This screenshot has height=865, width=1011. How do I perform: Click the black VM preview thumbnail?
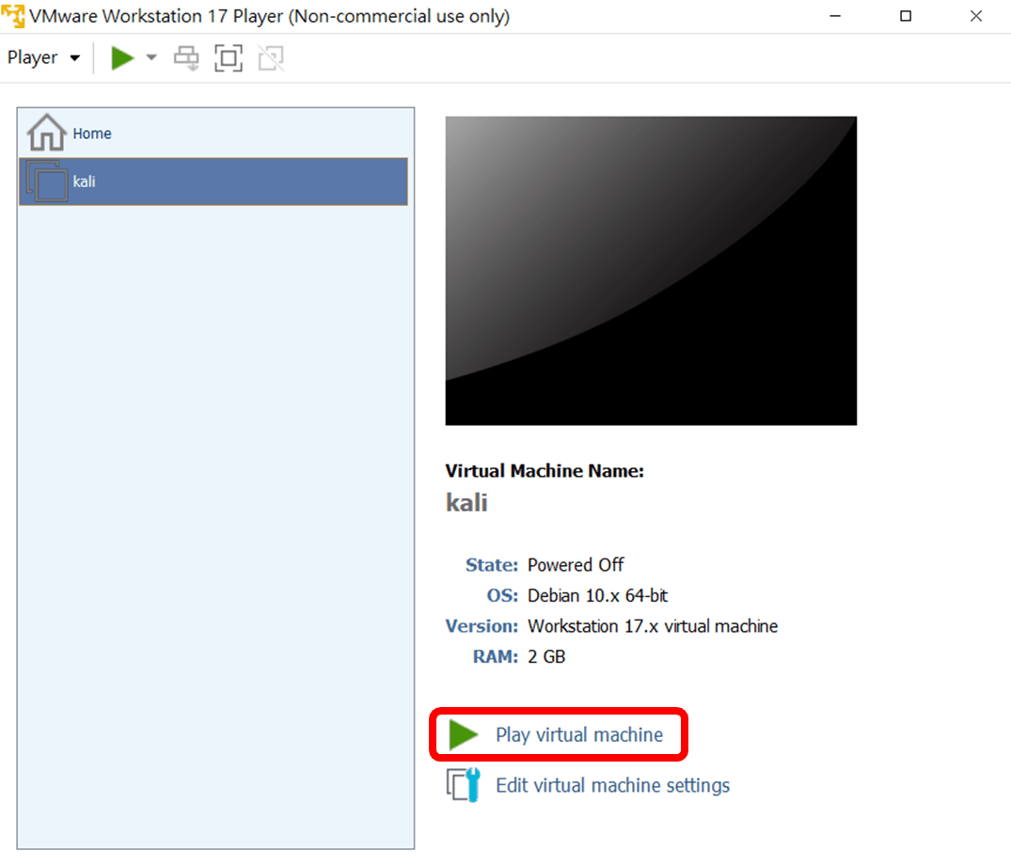click(x=651, y=271)
